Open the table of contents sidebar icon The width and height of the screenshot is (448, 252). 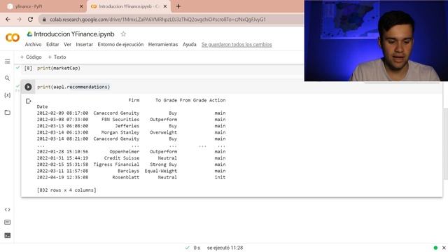click(x=8, y=61)
